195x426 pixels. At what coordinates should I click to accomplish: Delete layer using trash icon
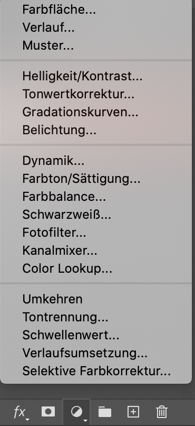[162, 412]
